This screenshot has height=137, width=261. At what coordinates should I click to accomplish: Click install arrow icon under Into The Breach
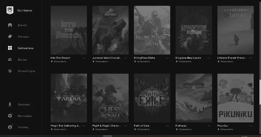[x=52, y=61]
